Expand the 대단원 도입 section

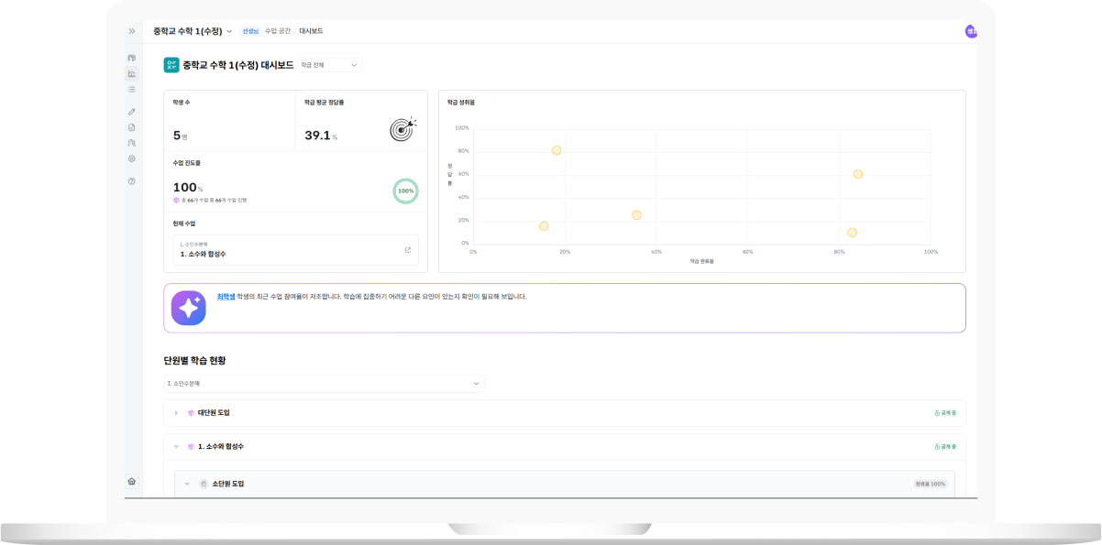[x=177, y=413]
